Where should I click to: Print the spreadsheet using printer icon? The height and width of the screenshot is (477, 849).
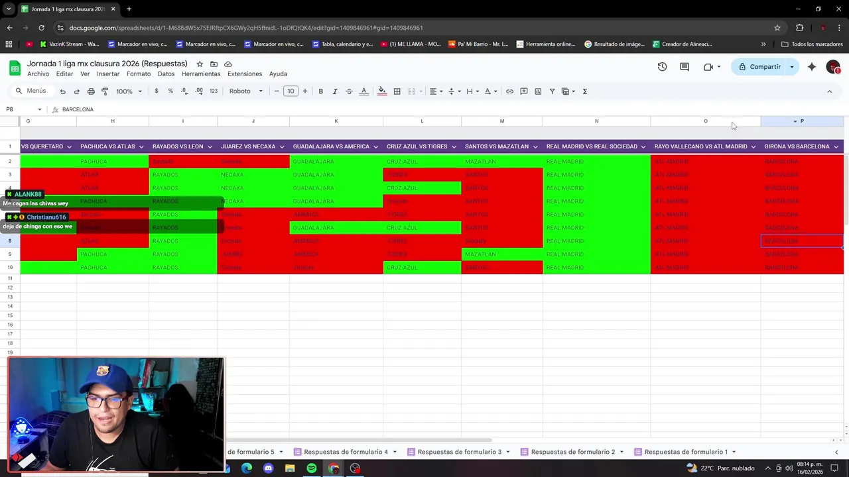91,91
